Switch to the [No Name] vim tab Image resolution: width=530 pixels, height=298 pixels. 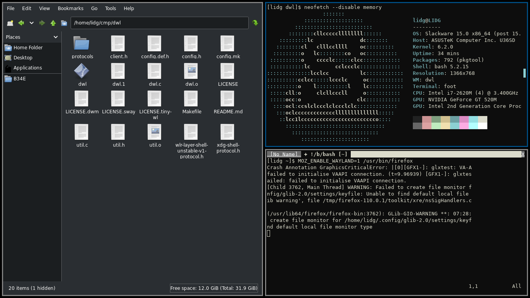pyautogui.click(x=284, y=154)
